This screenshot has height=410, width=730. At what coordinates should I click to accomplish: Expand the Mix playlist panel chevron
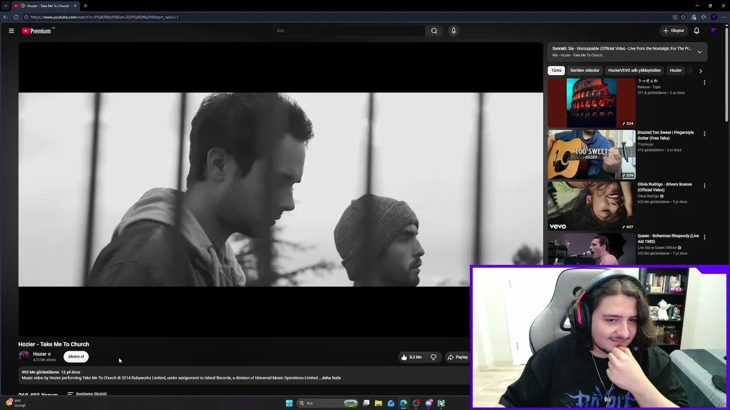click(700, 52)
